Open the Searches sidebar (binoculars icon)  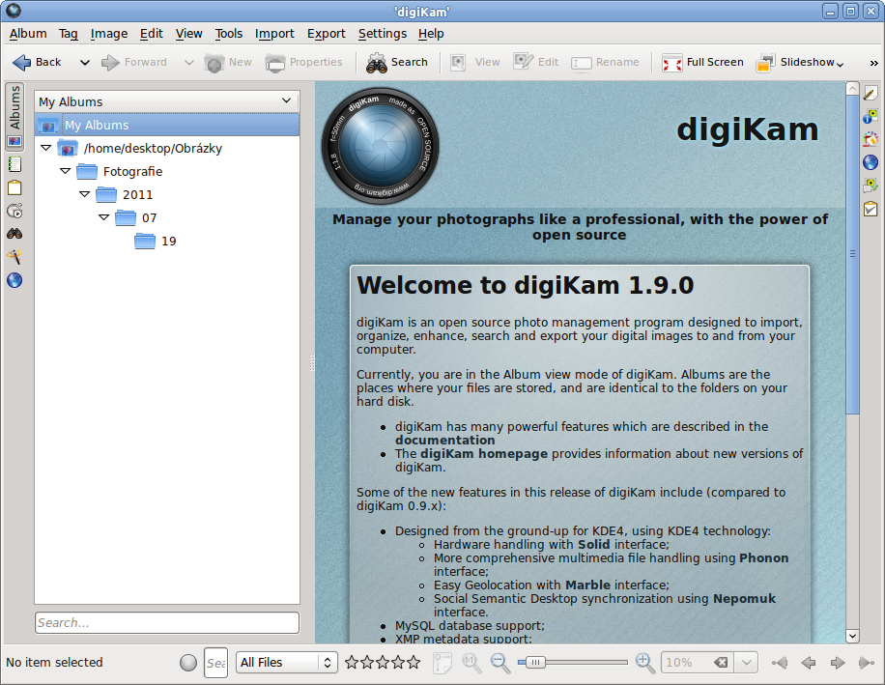tap(14, 234)
